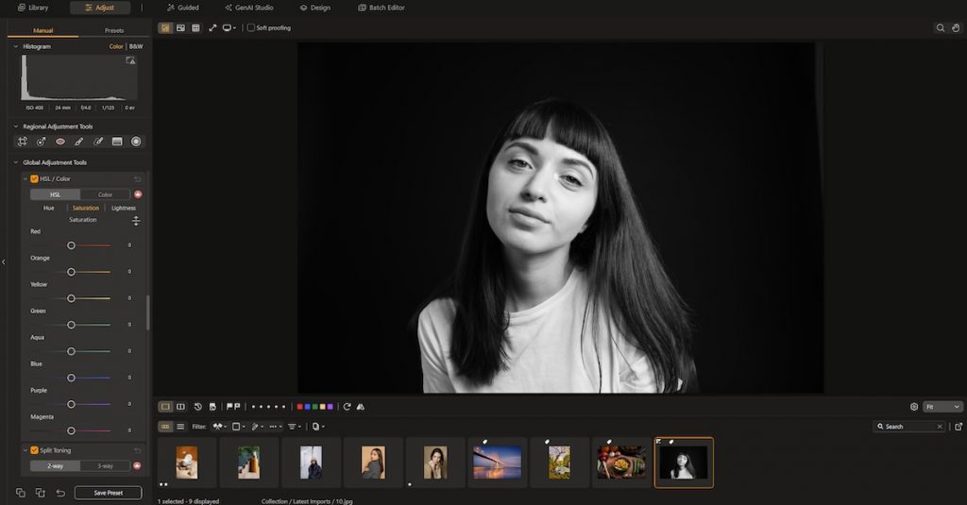Switch to the Library tab
The width and height of the screenshot is (967, 505).
[33, 8]
